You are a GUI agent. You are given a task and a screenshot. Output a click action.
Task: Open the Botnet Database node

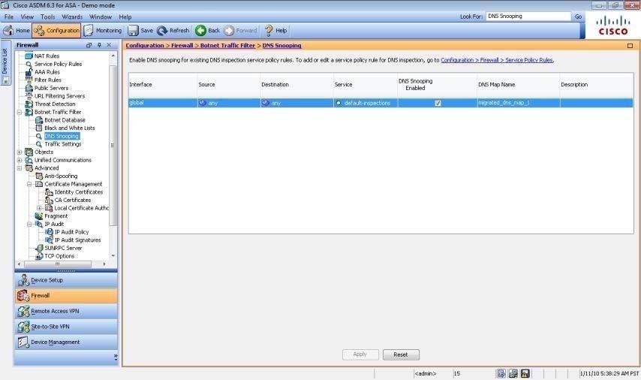click(x=65, y=120)
